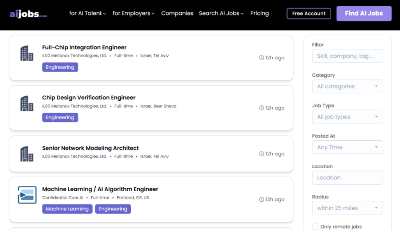The width and height of the screenshot is (400, 232).
Task: Open the within 25 miles radius dropdown
Action: [347, 208]
